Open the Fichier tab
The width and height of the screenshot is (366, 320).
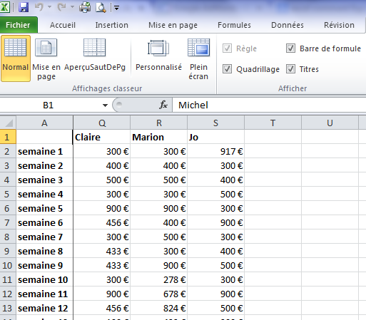[x=18, y=25]
